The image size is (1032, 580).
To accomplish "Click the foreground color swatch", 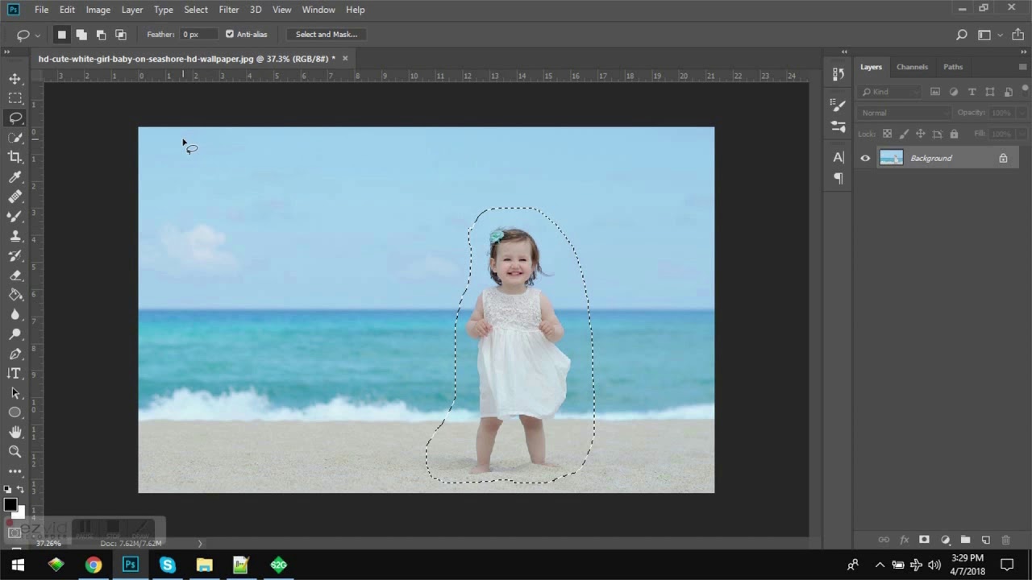I will tap(10, 504).
